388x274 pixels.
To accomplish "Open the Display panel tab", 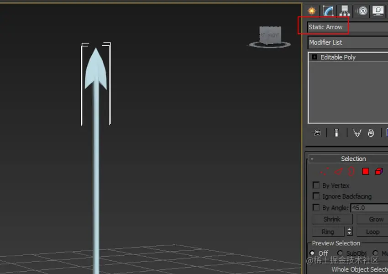I will pyautogui.click(x=378, y=11).
